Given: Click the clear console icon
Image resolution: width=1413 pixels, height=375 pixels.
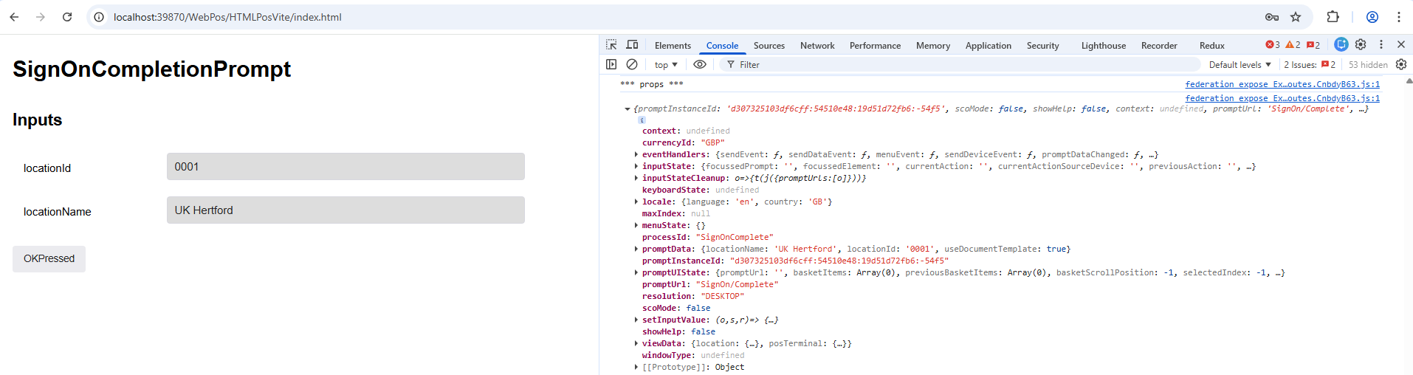Looking at the screenshot, I should [x=632, y=65].
